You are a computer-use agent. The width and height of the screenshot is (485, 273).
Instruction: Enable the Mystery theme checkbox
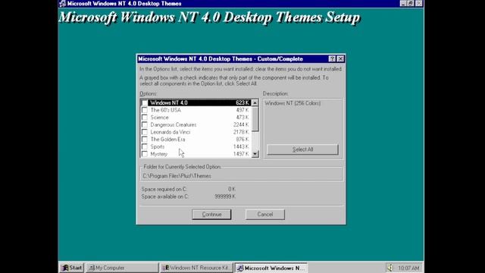click(x=145, y=154)
